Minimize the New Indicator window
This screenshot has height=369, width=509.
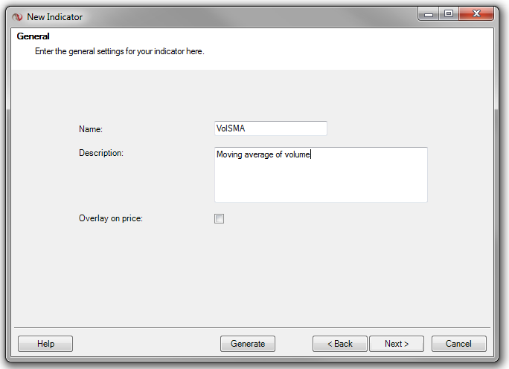[x=428, y=13]
